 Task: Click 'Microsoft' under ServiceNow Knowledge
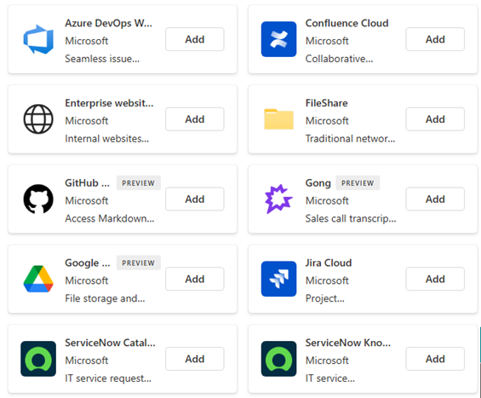click(327, 361)
